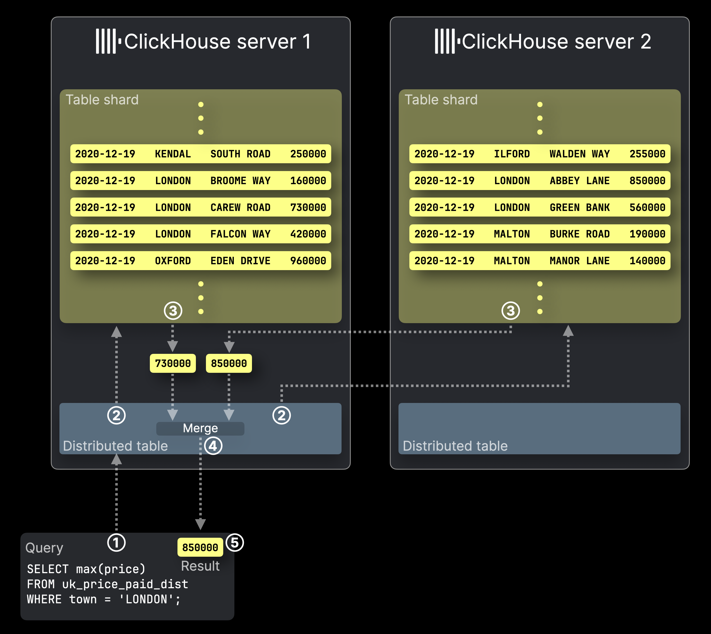711x634 pixels.
Task: Click the ClickHouse server 2 logo icon
Action: tap(447, 42)
